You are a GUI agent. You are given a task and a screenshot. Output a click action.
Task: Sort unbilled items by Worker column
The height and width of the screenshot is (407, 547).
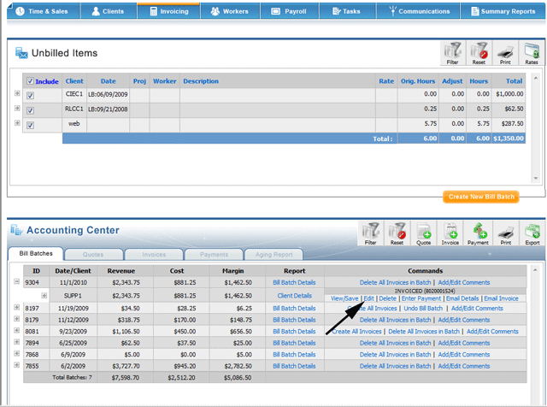165,81
